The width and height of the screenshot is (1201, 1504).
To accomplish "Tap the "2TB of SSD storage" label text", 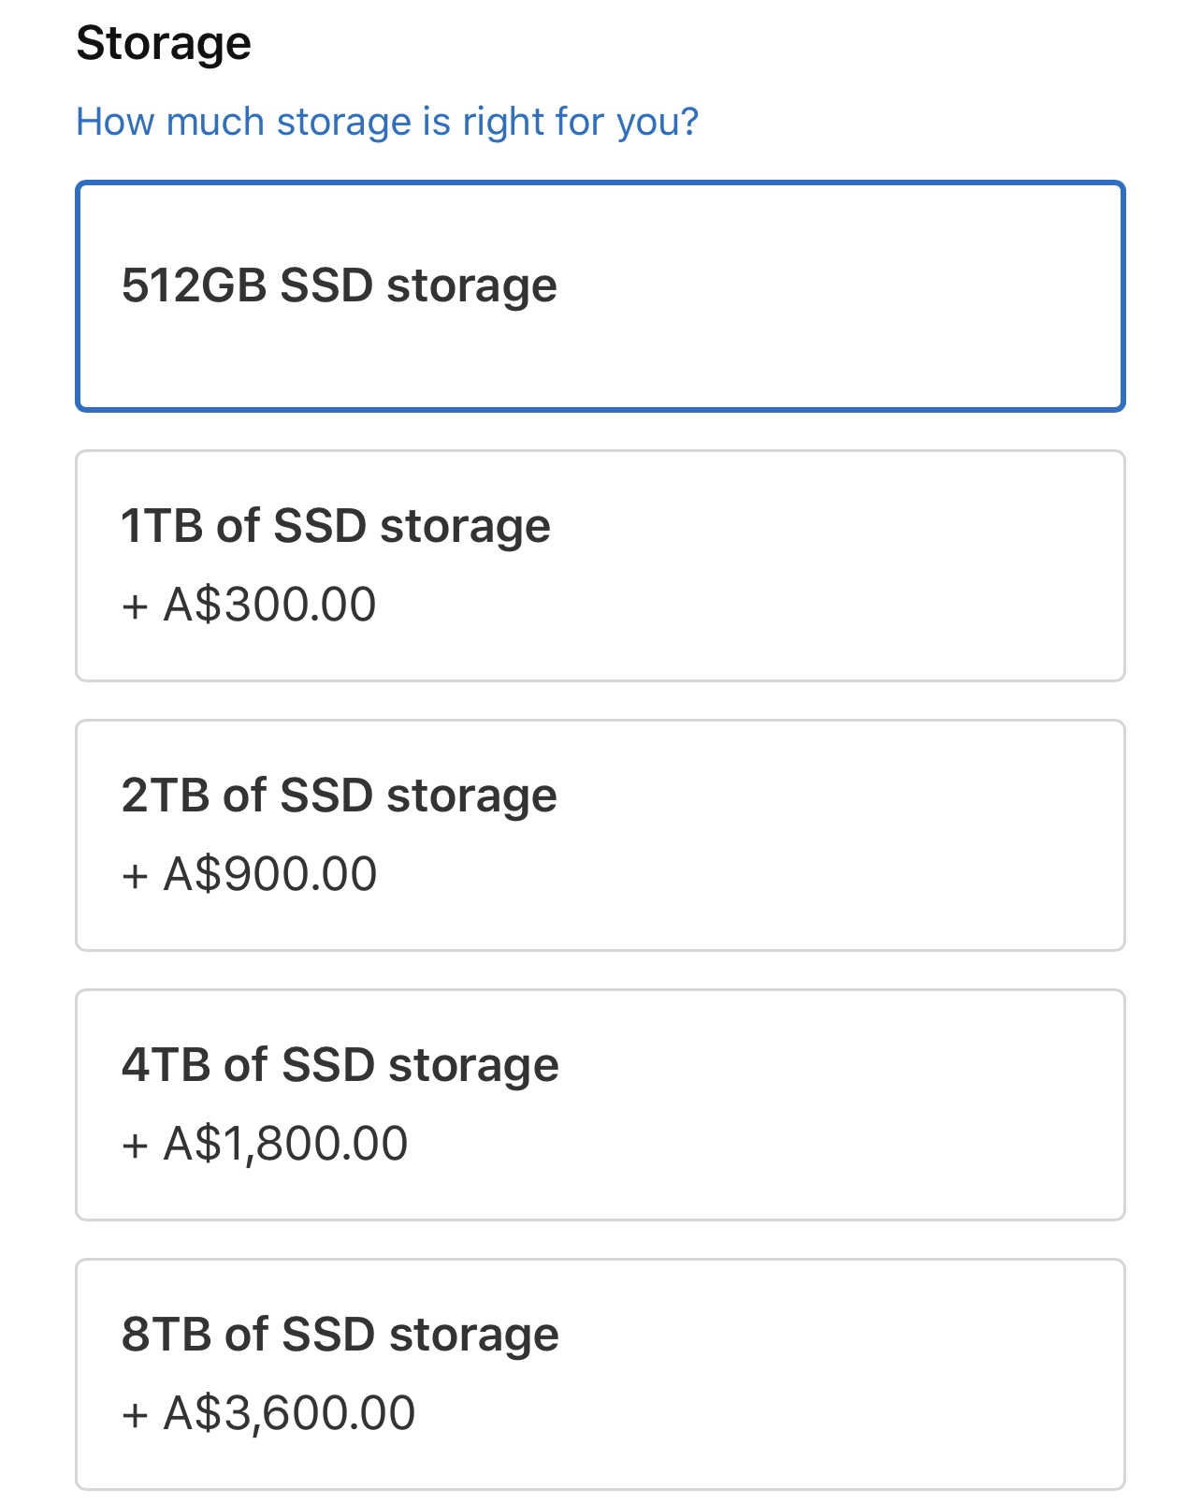I will point(339,795).
